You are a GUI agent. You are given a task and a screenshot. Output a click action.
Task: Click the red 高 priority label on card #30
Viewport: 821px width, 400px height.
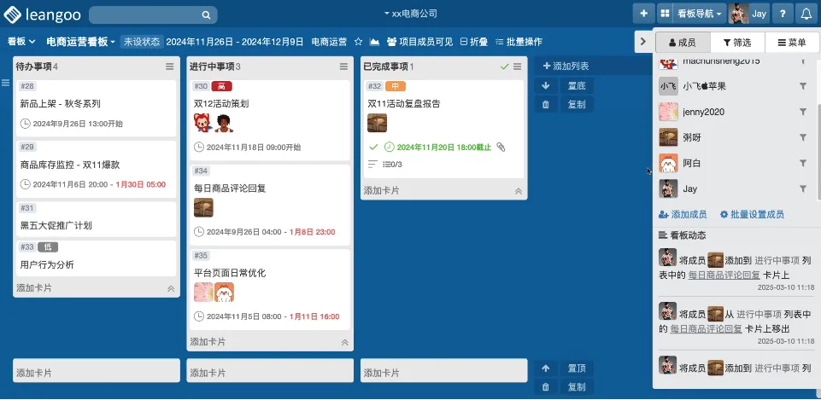221,86
